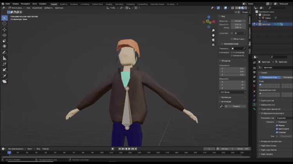Switch to the Modeling workspace tab
This screenshot has width=293, height=164.
click(x=64, y=4)
